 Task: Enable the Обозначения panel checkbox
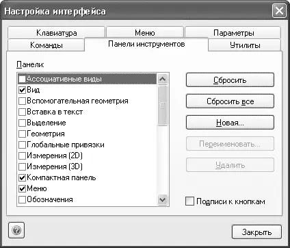pos(22,199)
